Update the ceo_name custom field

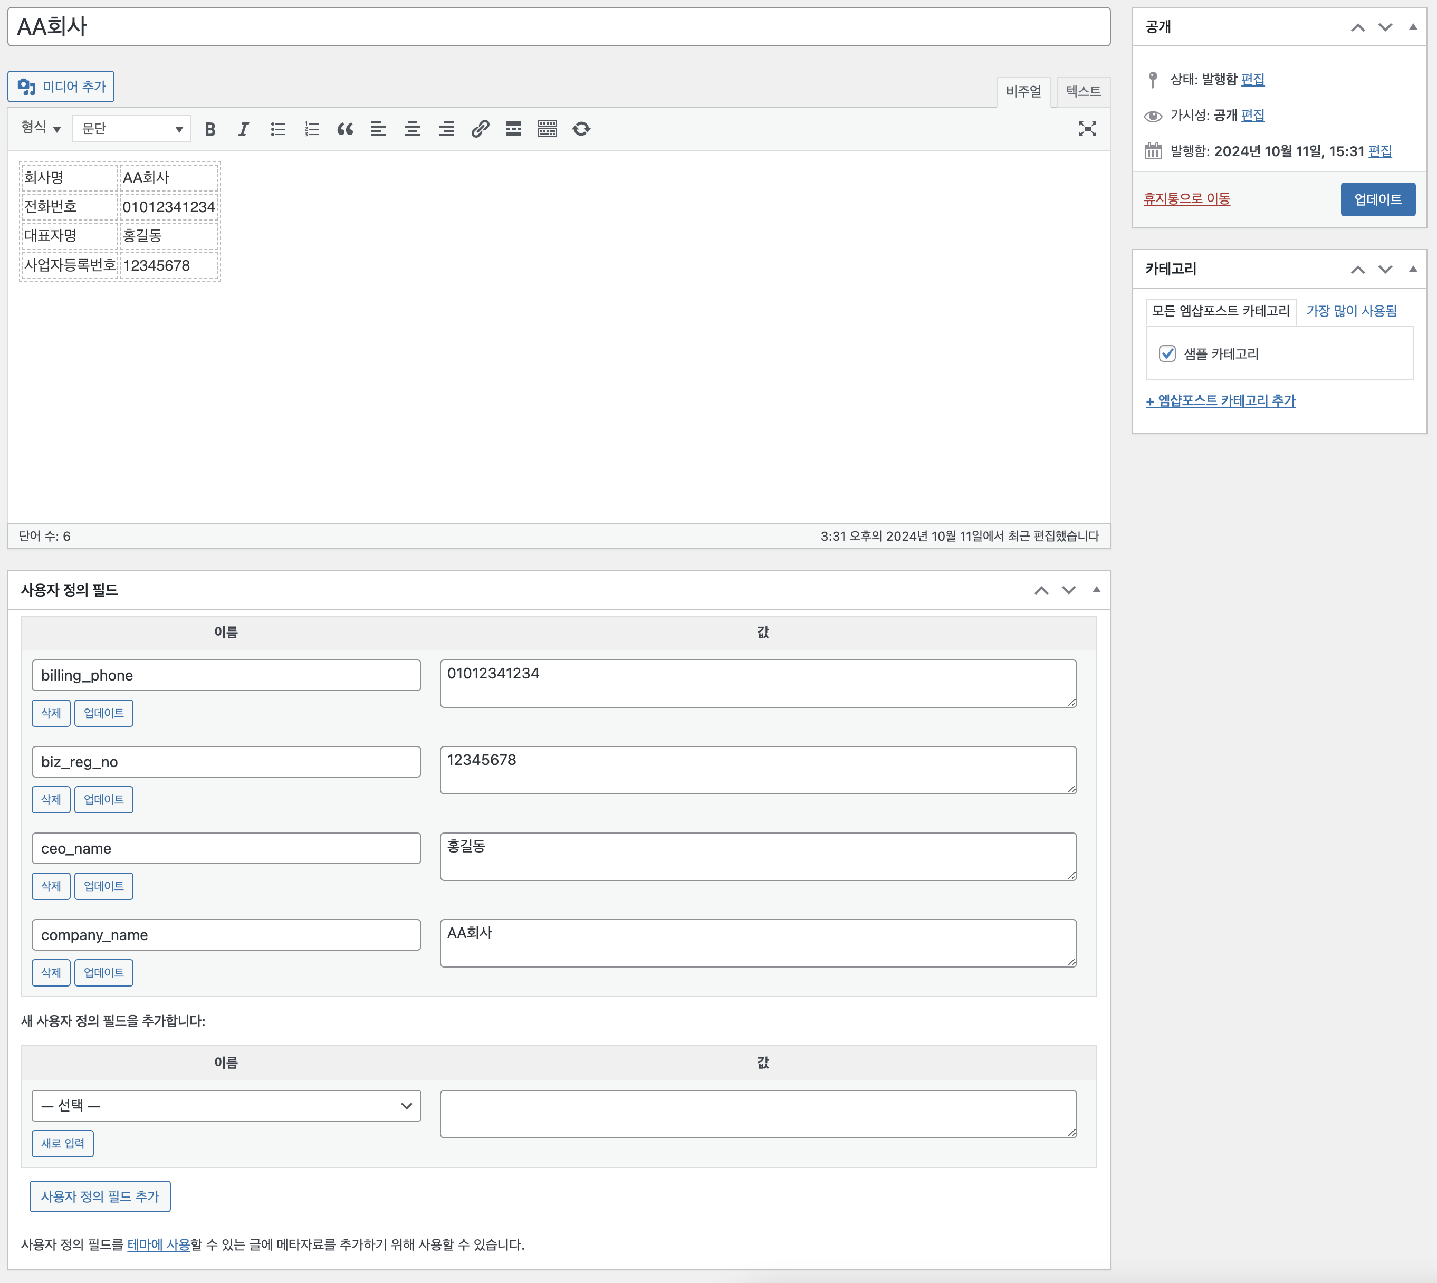click(x=103, y=887)
